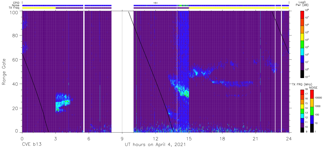
Task: Click the red top segment of TX FRQ colorbar
Action: point(303,92)
